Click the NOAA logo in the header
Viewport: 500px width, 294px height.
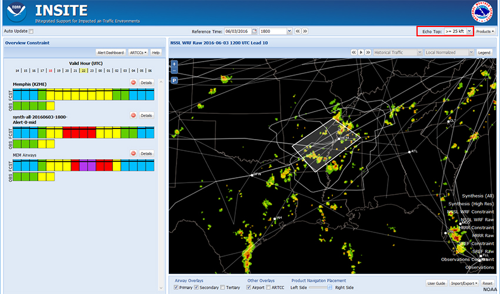tap(16, 12)
